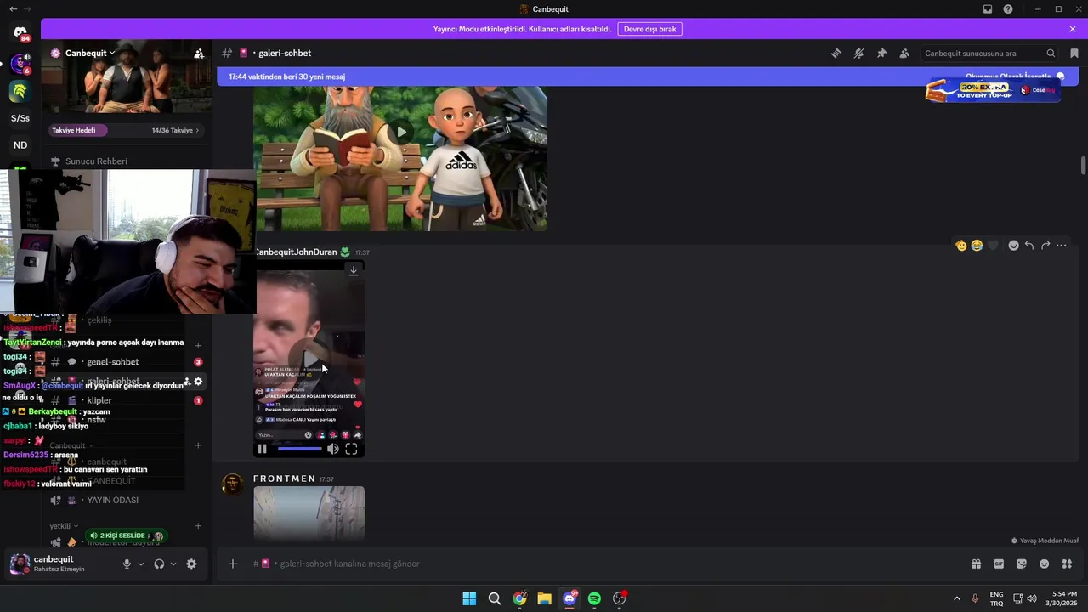Toggle channel notification mute bell icon
Viewport: 1088px width, 612px height.
tap(859, 54)
